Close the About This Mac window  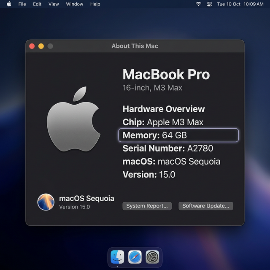32,46
